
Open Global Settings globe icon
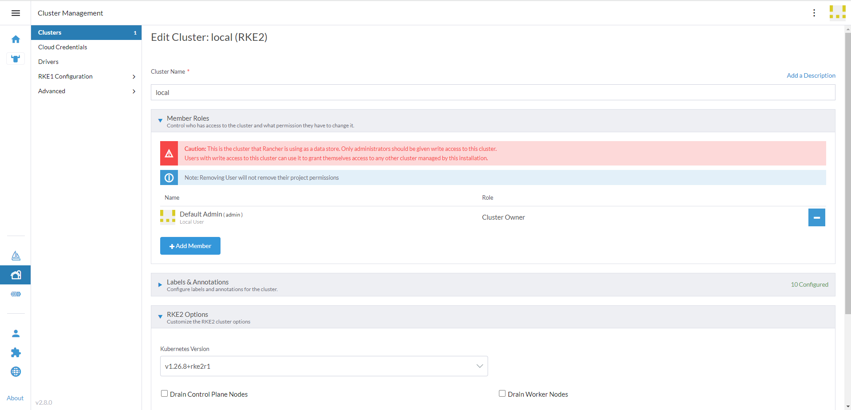tap(16, 371)
